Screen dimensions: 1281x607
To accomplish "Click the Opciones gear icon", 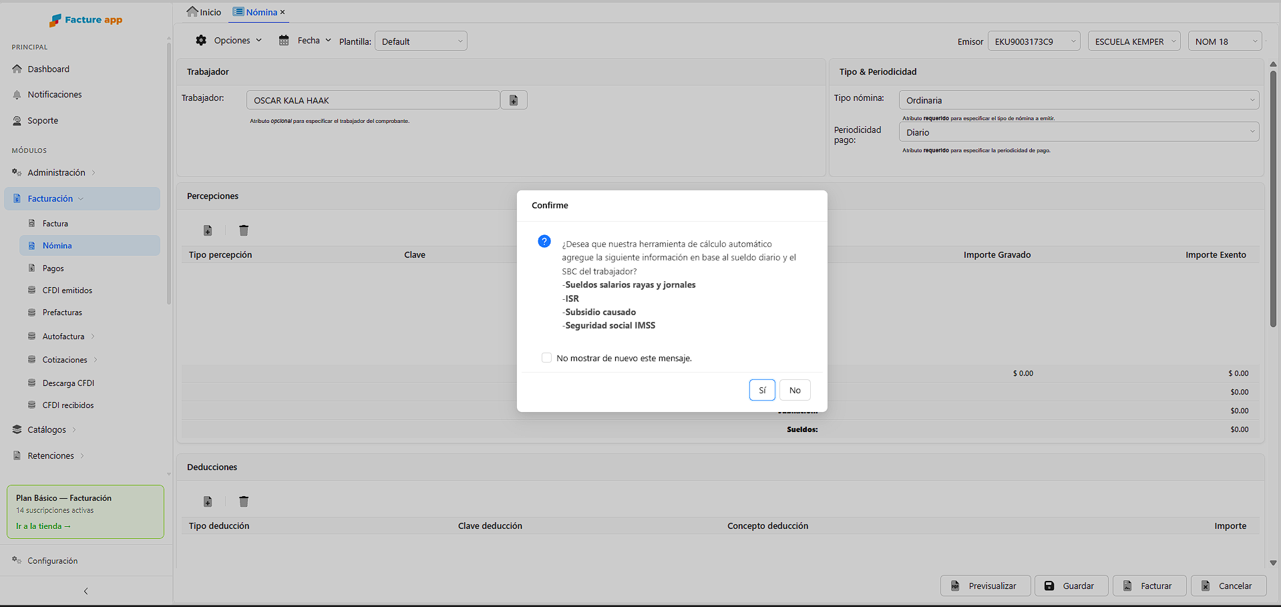I will click(x=201, y=40).
